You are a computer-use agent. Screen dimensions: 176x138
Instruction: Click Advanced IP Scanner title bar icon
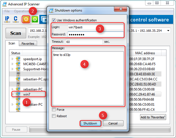click(4, 4)
